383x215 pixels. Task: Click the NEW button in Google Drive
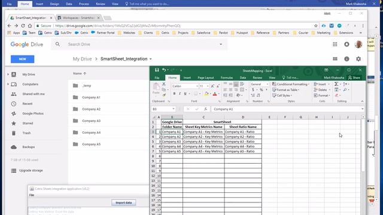tap(23, 59)
